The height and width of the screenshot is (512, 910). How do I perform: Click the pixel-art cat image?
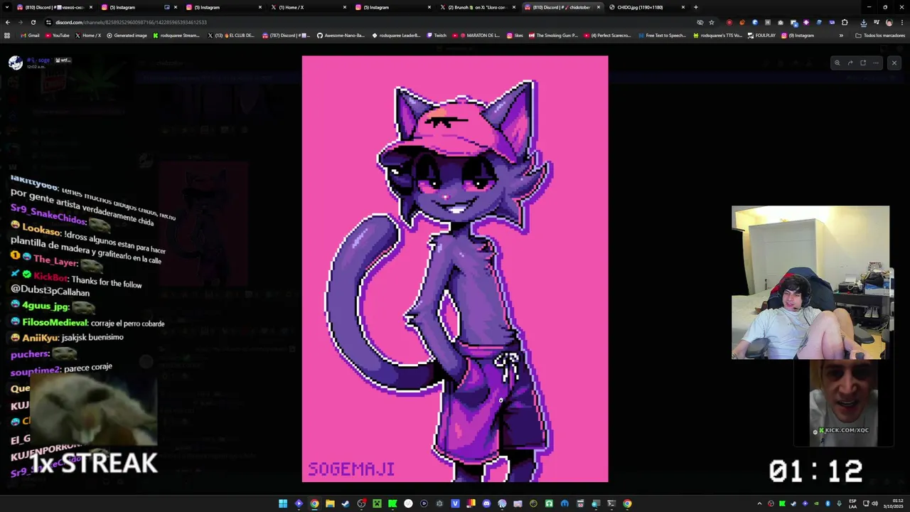coord(455,269)
